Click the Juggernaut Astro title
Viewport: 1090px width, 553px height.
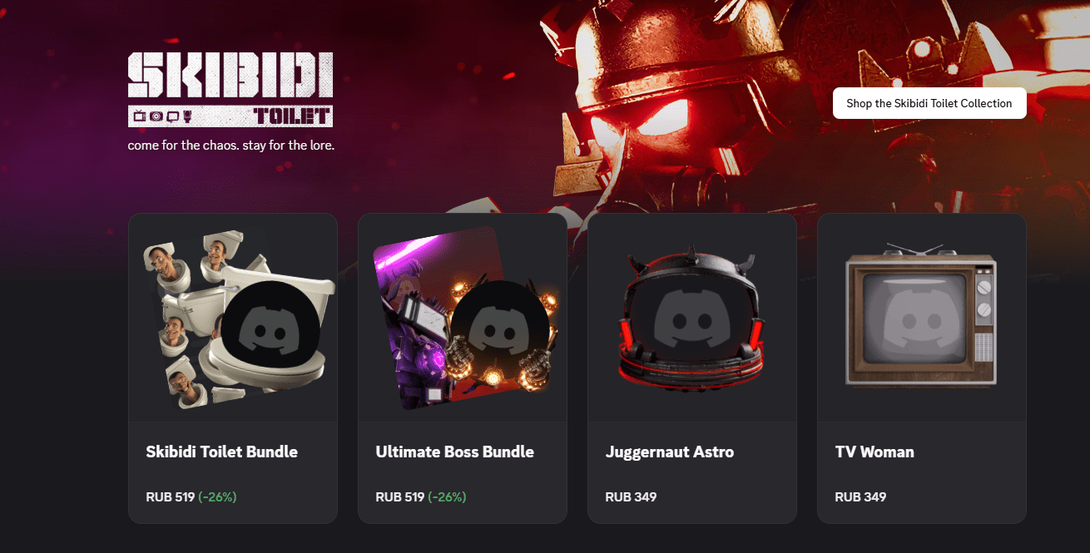pos(670,452)
